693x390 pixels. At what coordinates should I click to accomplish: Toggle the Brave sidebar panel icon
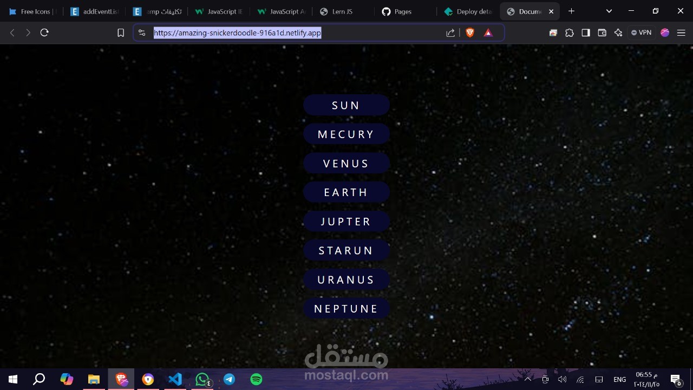click(585, 32)
